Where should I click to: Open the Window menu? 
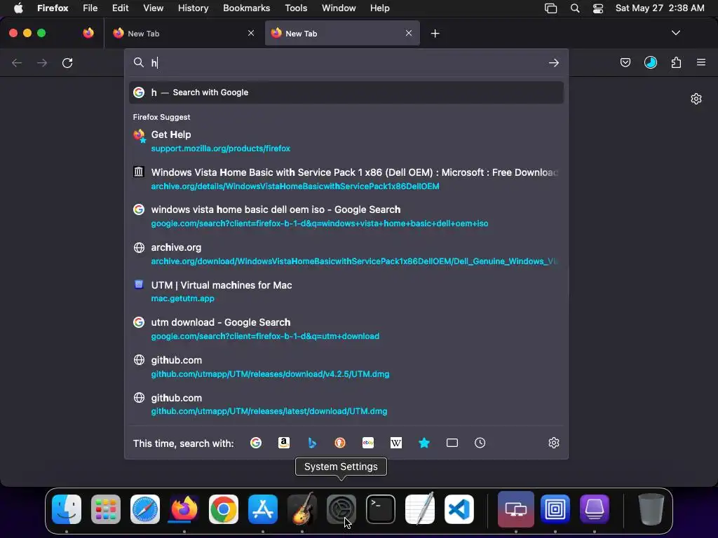(339, 8)
